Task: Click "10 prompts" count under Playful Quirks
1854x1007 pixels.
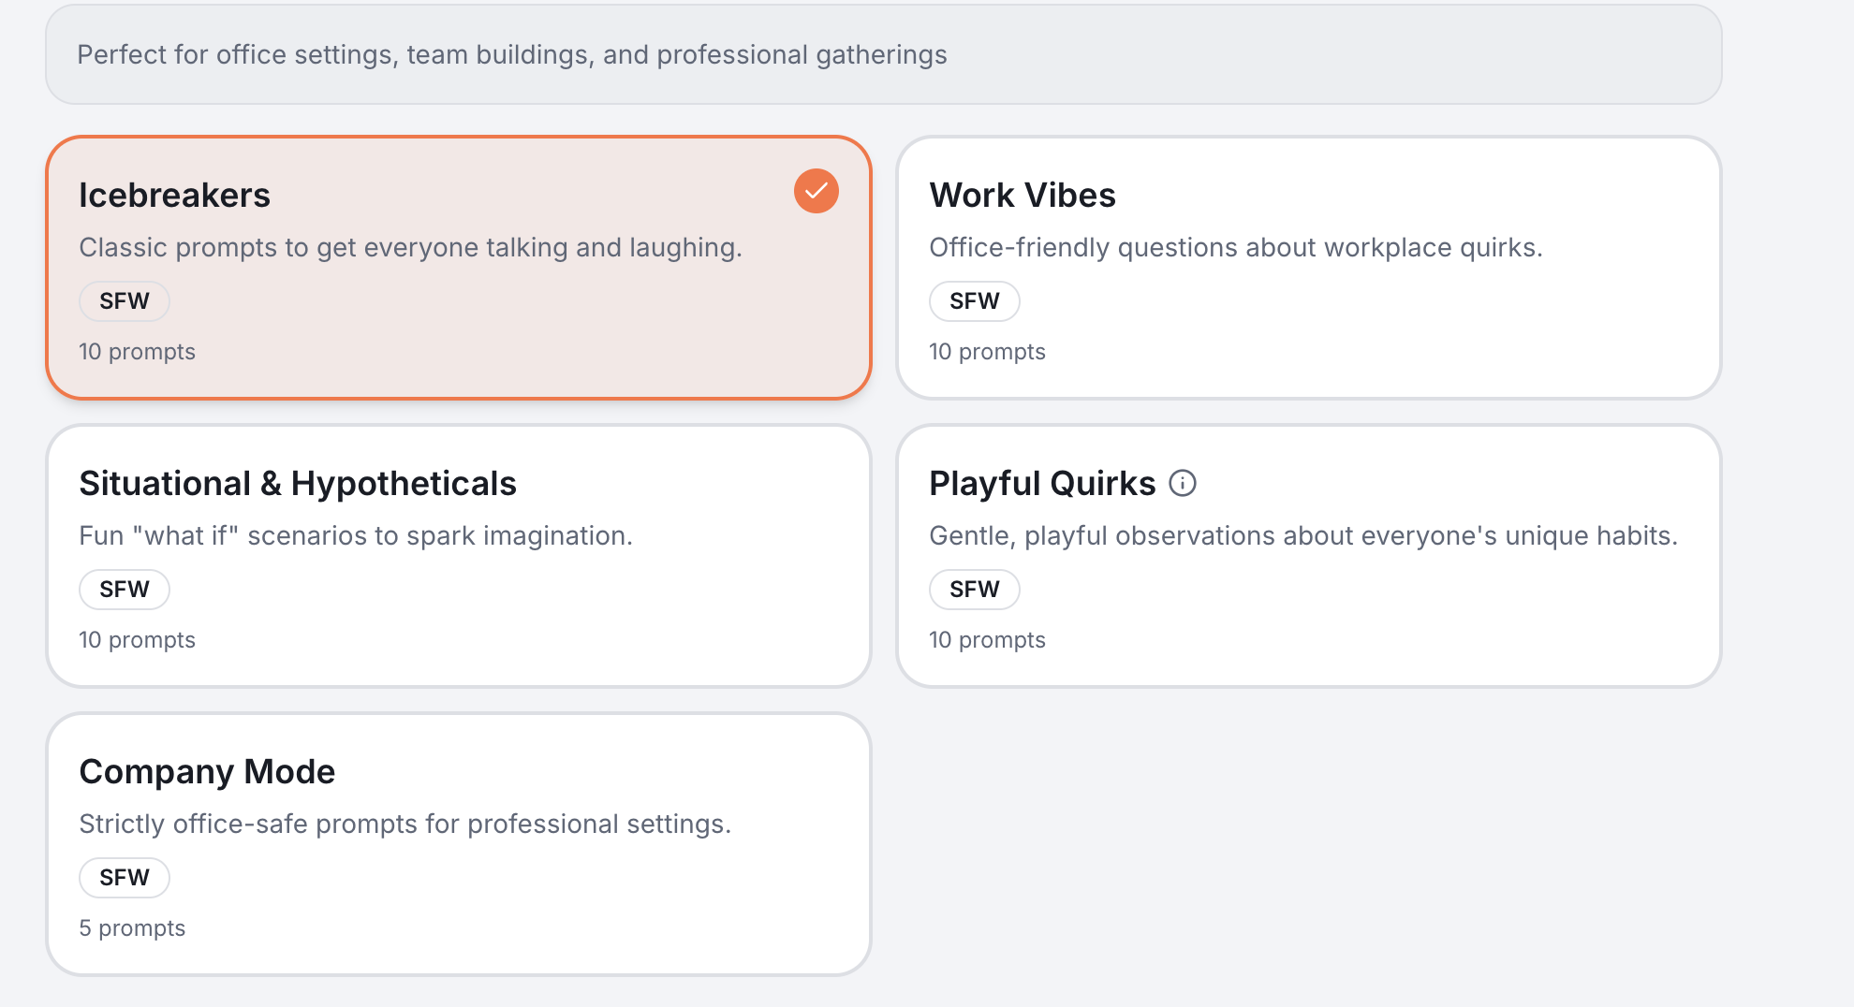Action: tap(987, 640)
